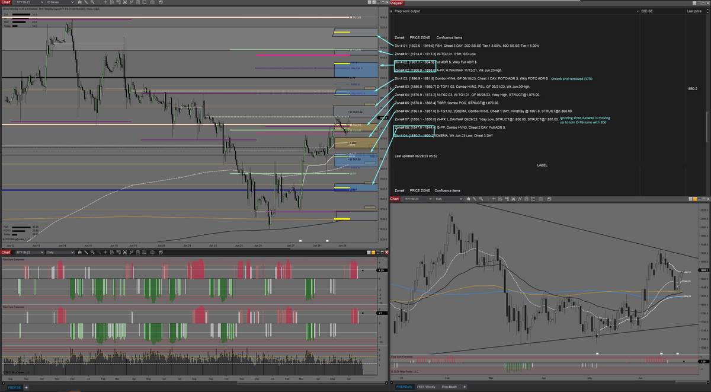The height and width of the screenshot is (392, 711).
Task: Click the 1880.2 last price value in Analyzer
Action: point(692,89)
